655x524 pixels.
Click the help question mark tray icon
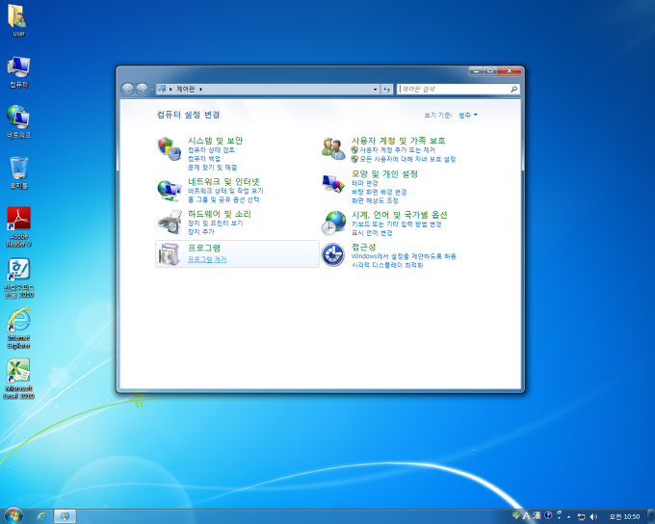pos(548,515)
